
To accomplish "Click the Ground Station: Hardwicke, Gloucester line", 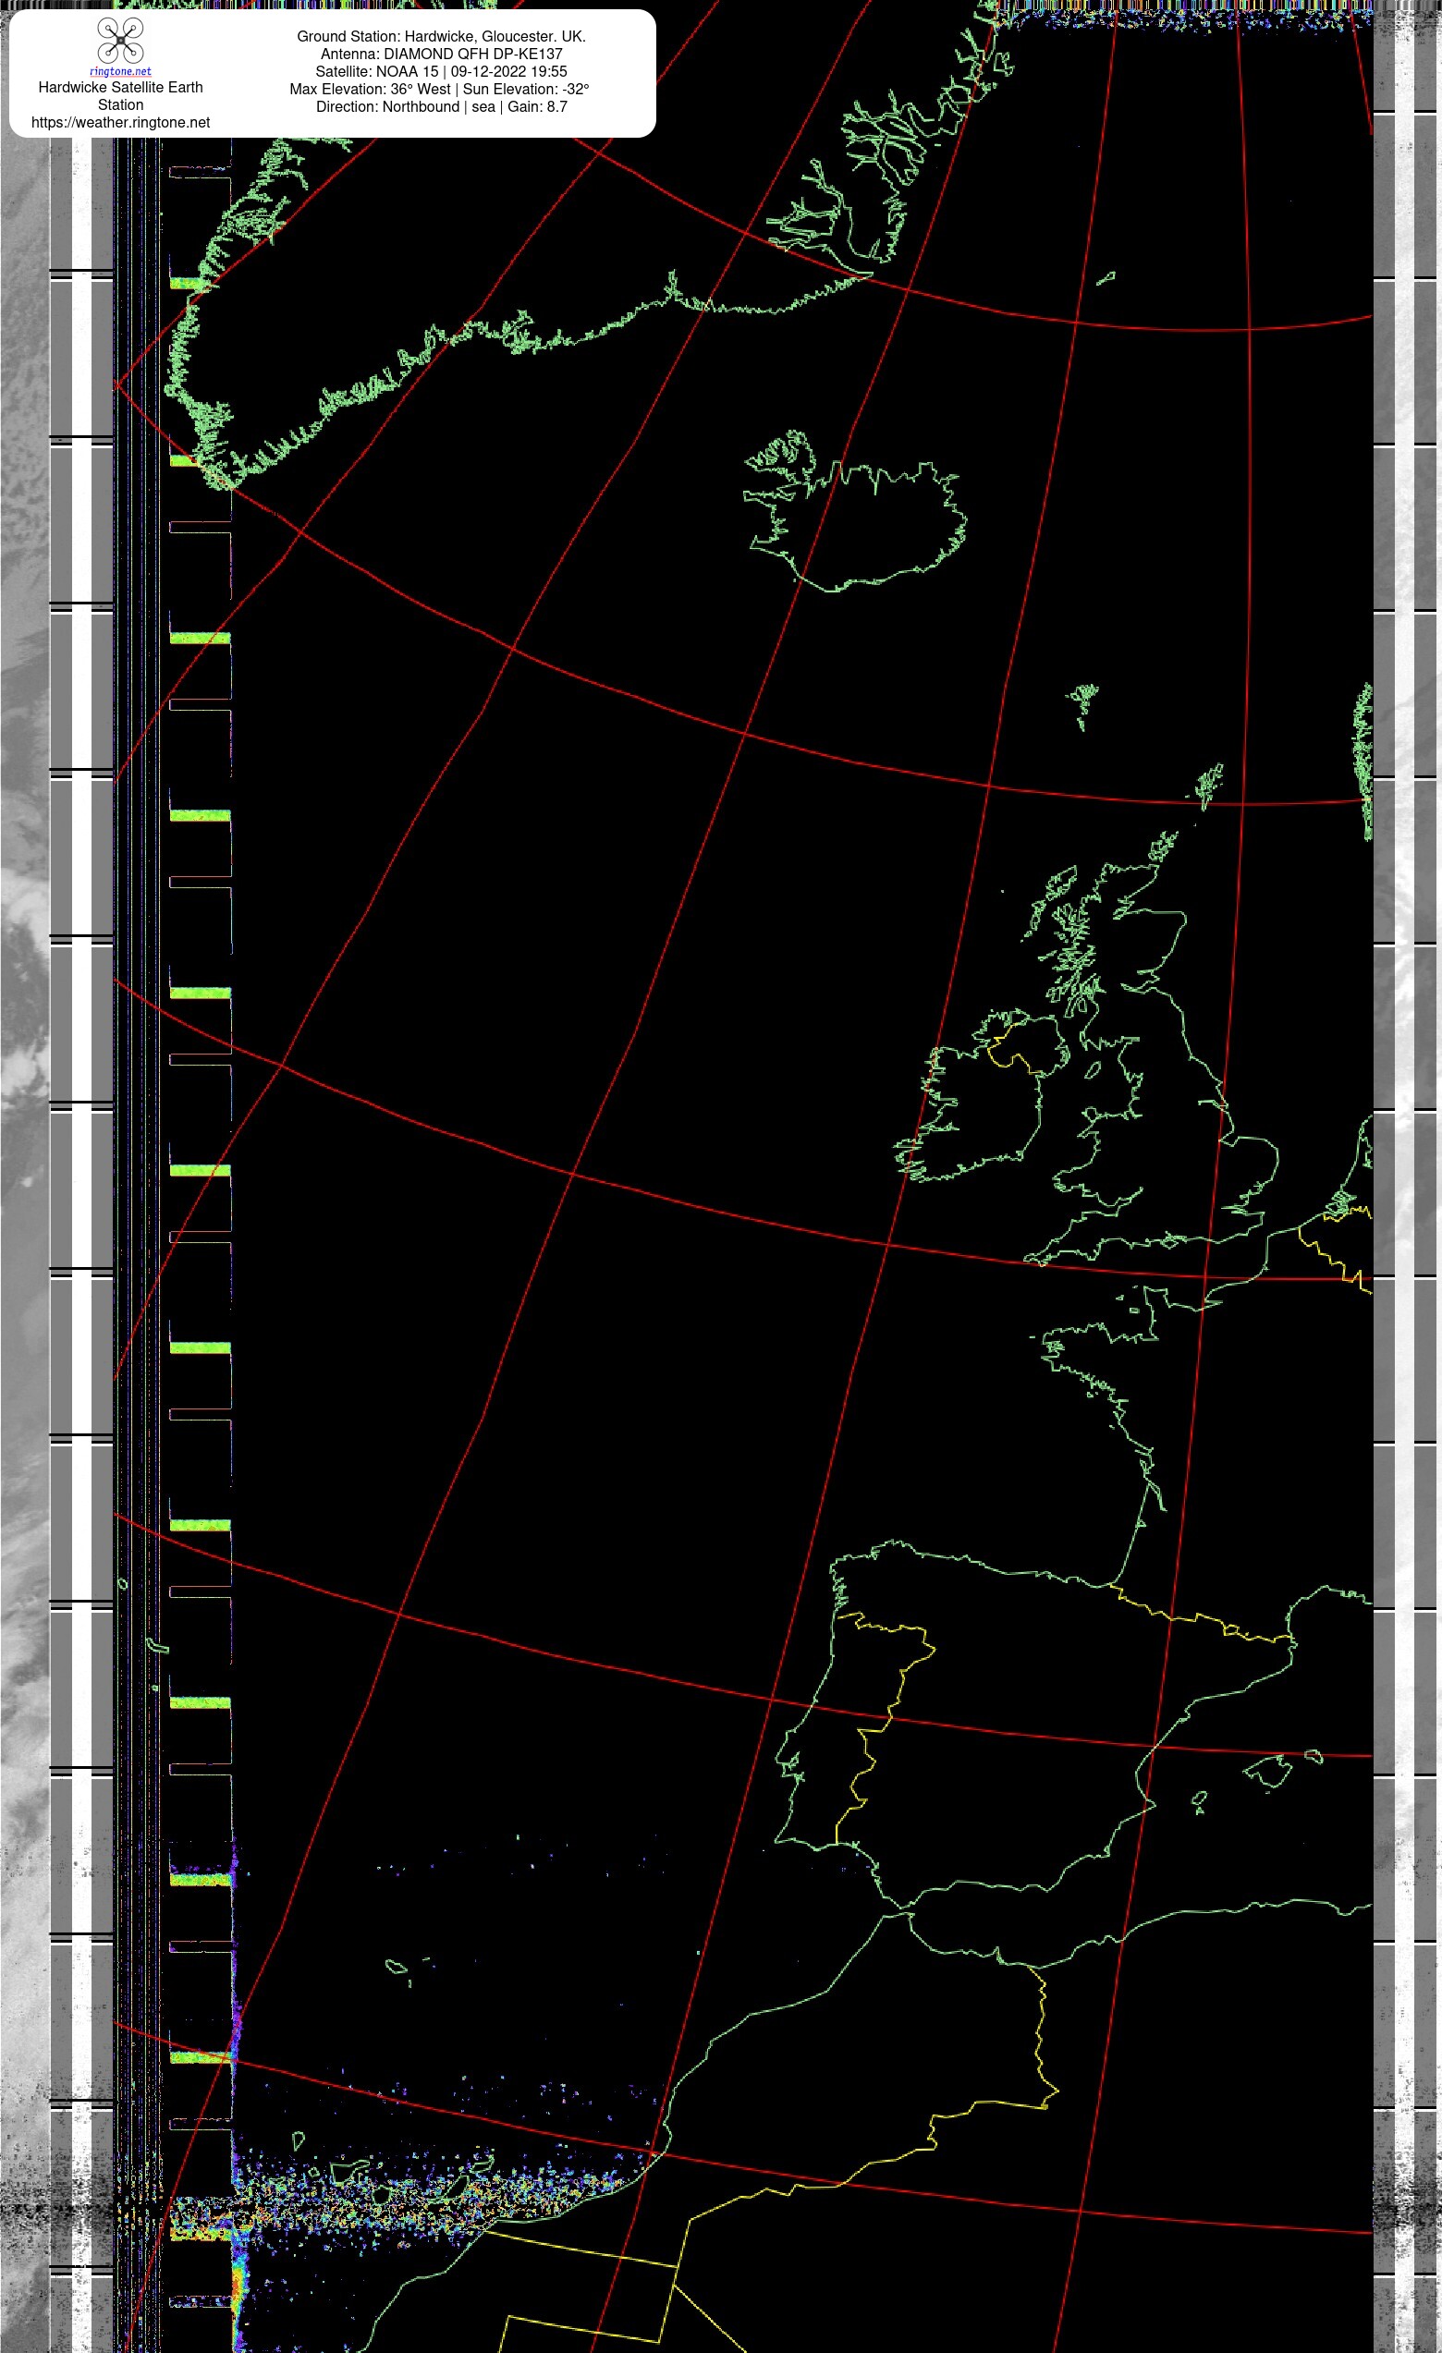I will coord(441,36).
